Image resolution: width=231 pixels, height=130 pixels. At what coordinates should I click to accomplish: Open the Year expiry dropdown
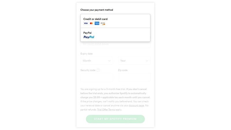(134, 61)
